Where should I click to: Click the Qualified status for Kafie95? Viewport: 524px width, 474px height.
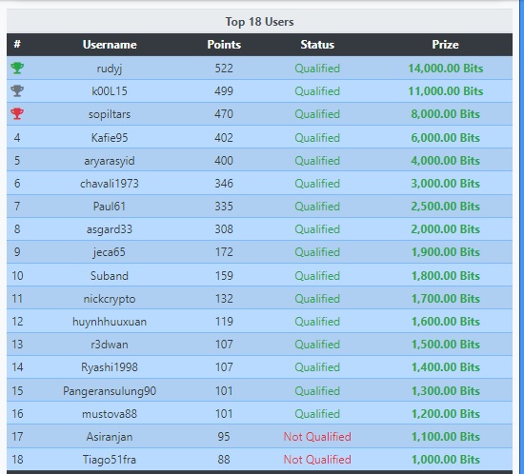317,138
